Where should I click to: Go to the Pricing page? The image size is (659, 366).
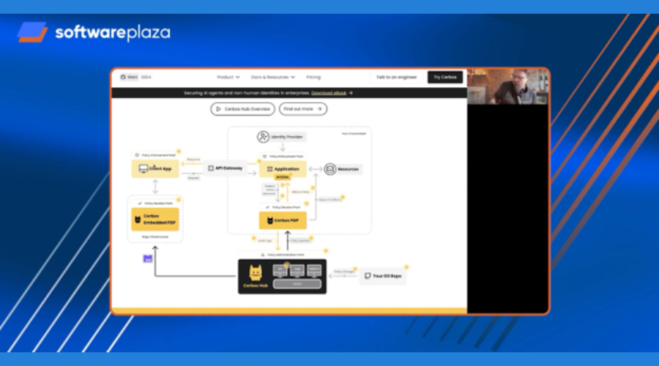[313, 77]
